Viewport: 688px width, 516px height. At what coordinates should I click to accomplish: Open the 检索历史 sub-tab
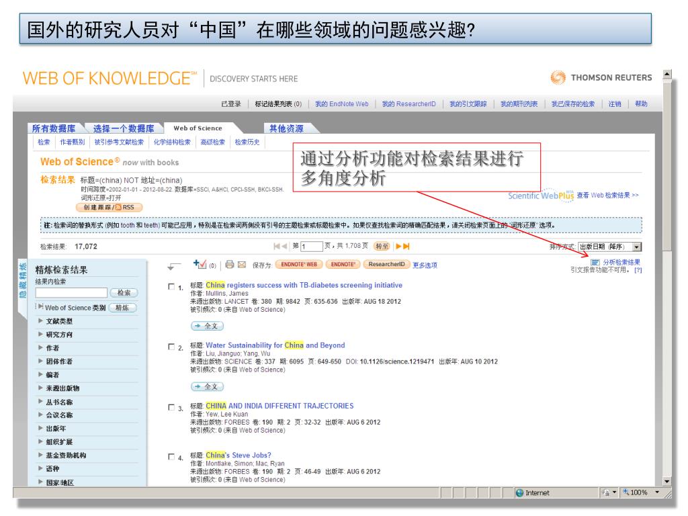pos(247,142)
